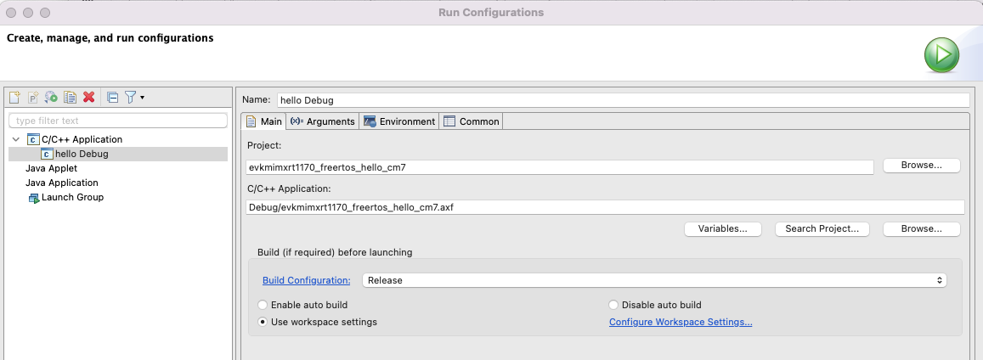Delete the selected configuration with the red X
The width and height of the screenshot is (983, 360).
coord(88,98)
